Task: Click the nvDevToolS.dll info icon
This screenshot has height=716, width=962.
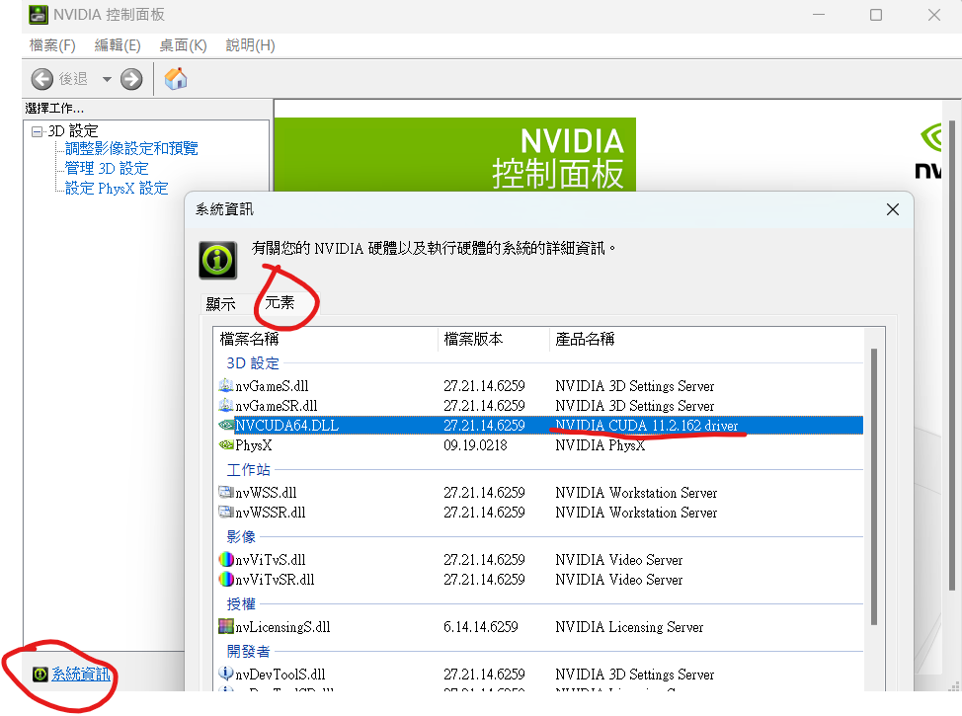Action: [x=226, y=674]
